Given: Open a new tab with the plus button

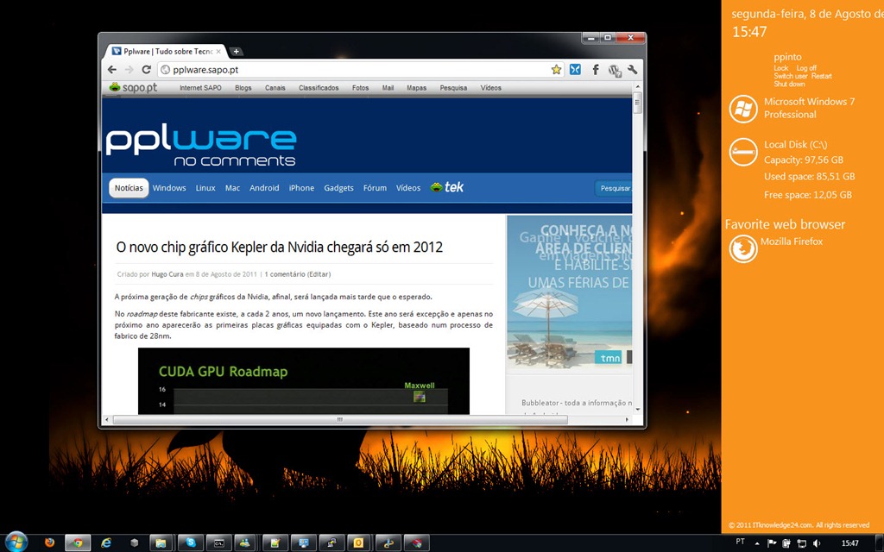Looking at the screenshot, I should click(236, 51).
